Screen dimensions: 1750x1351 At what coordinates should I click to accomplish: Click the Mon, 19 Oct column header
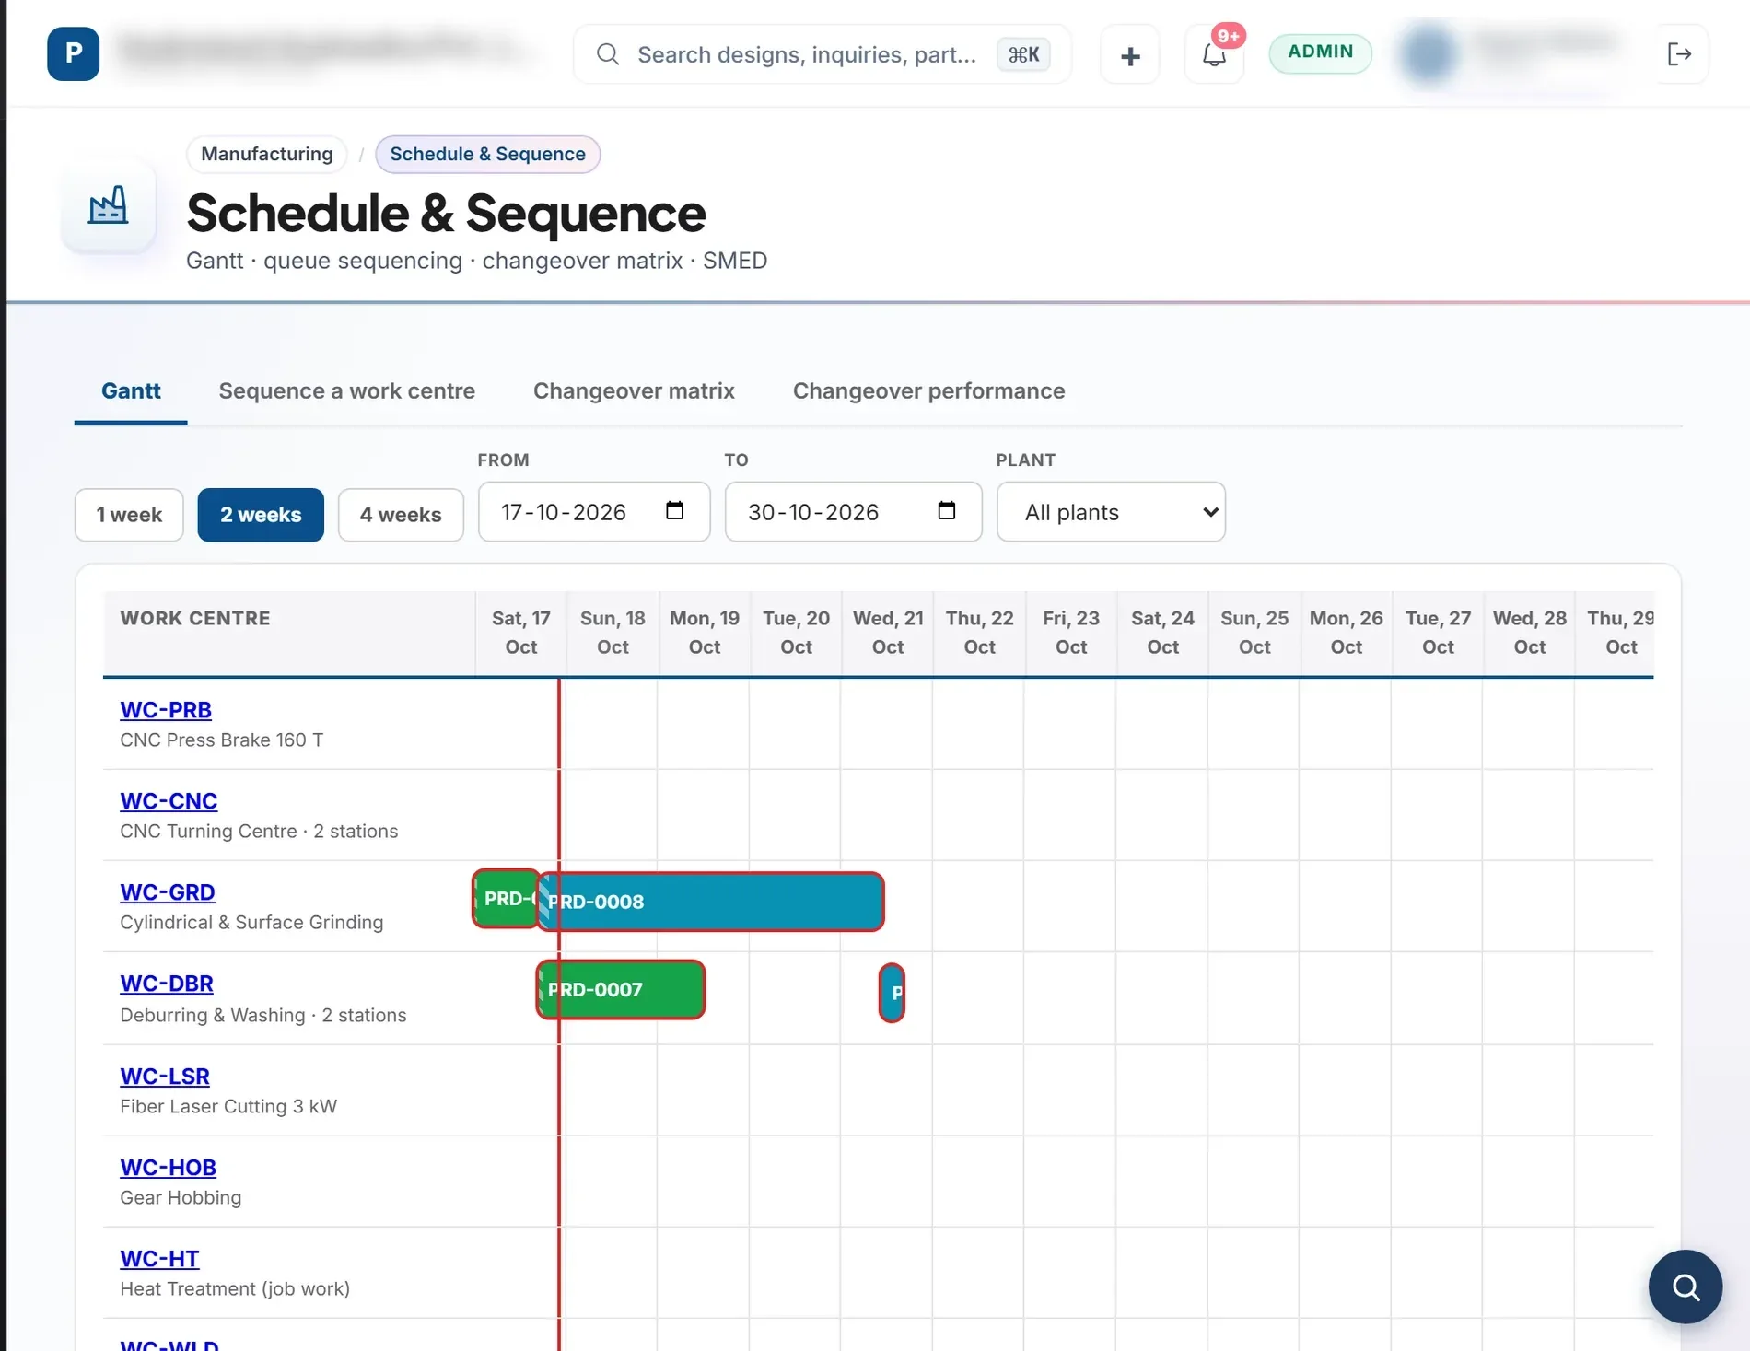(705, 633)
